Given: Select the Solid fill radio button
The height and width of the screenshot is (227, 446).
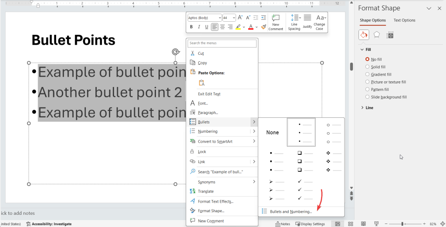Looking at the screenshot, I should coord(368,67).
